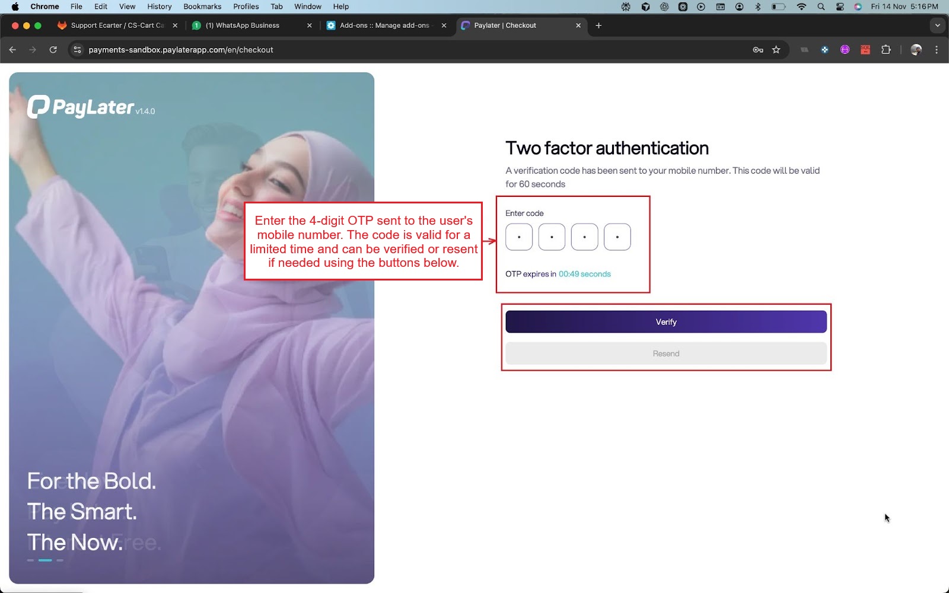This screenshot has height=593, width=949.
Task: Click the address bar URL
Action: pyautogui.click(x=181, y=50)
